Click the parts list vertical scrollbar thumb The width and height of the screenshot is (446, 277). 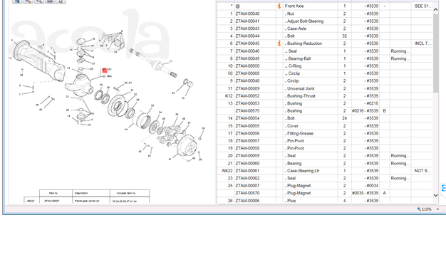pos(435,53)
